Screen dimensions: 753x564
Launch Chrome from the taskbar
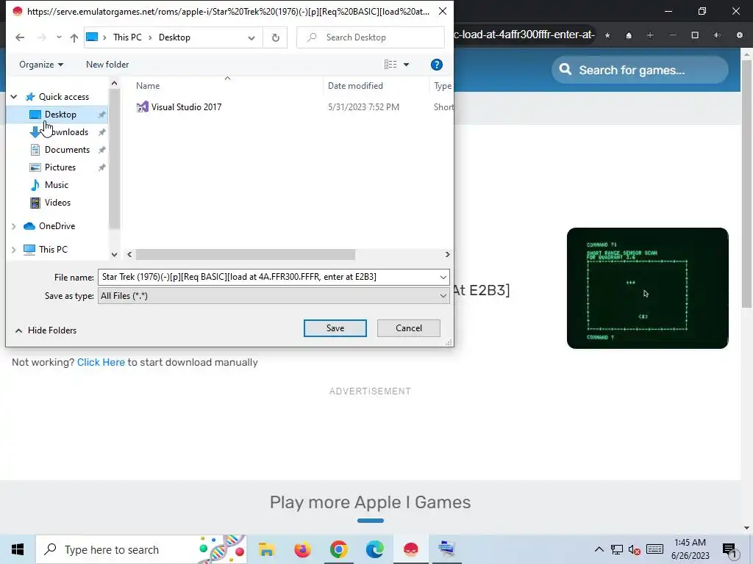338,549
